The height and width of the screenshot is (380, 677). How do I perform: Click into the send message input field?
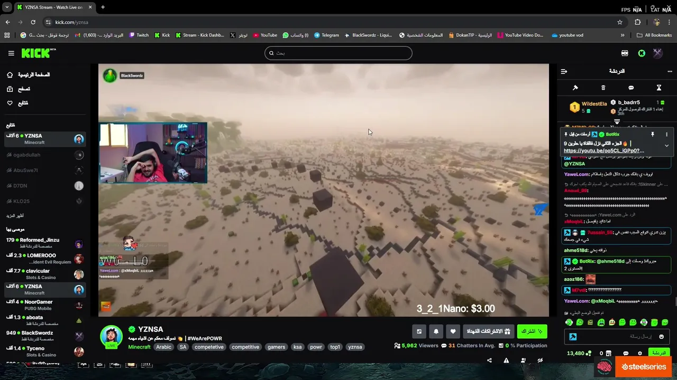[x=616, y=337]
